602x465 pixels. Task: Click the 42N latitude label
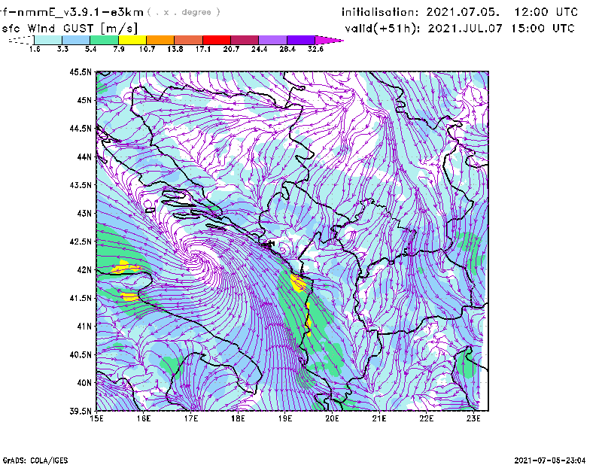click(84, 270)
